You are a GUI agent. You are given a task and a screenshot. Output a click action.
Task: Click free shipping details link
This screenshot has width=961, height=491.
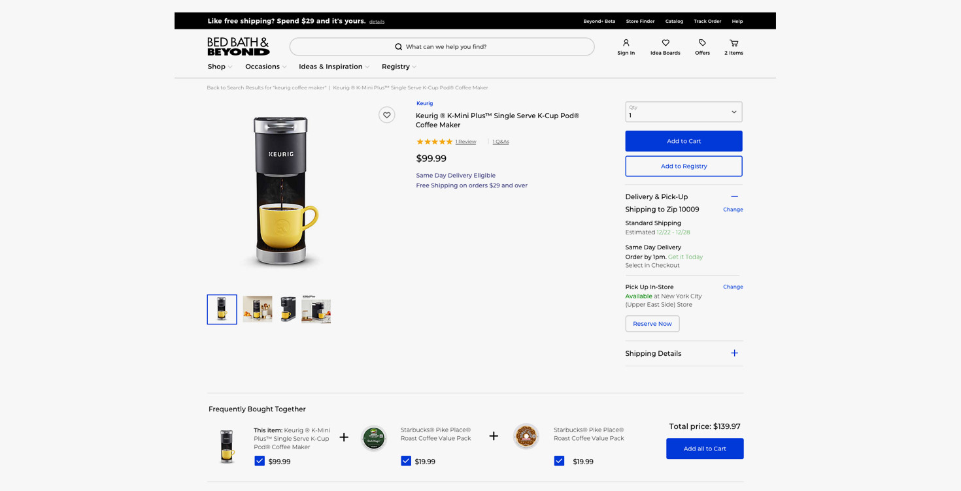(377, 22)
